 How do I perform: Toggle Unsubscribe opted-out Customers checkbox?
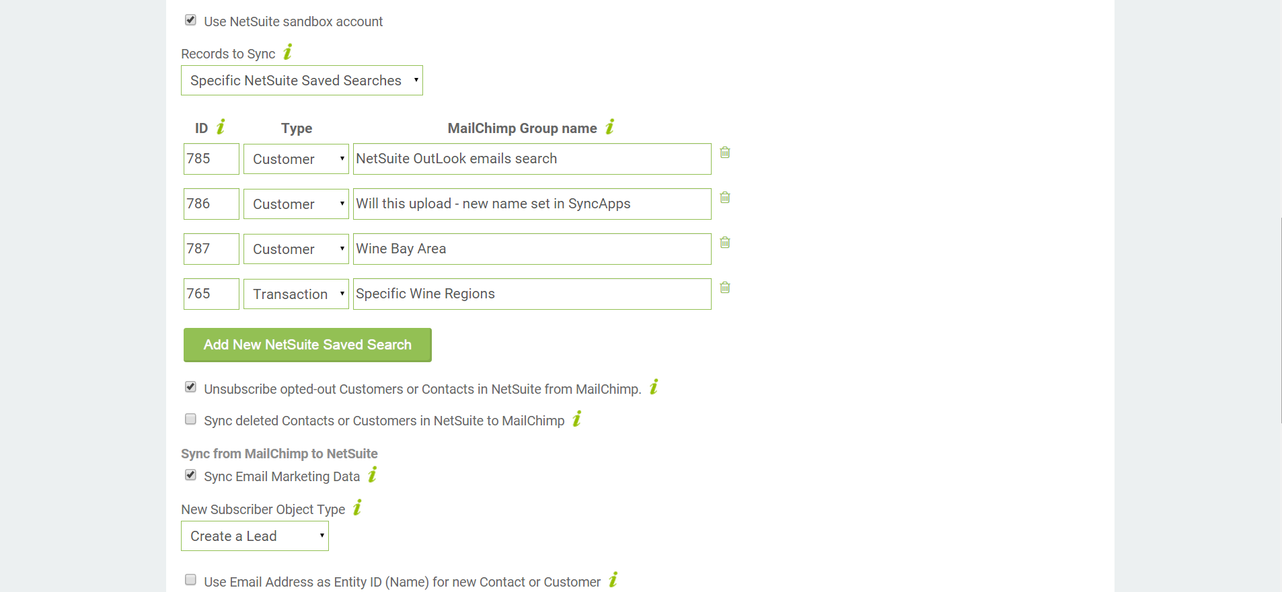click(191, 387)
